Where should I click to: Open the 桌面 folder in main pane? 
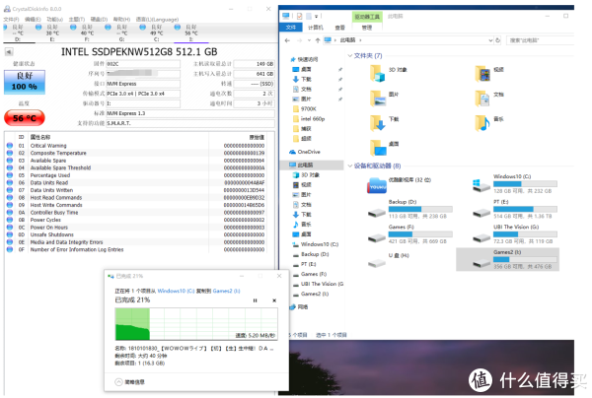[x=378, y=148]
